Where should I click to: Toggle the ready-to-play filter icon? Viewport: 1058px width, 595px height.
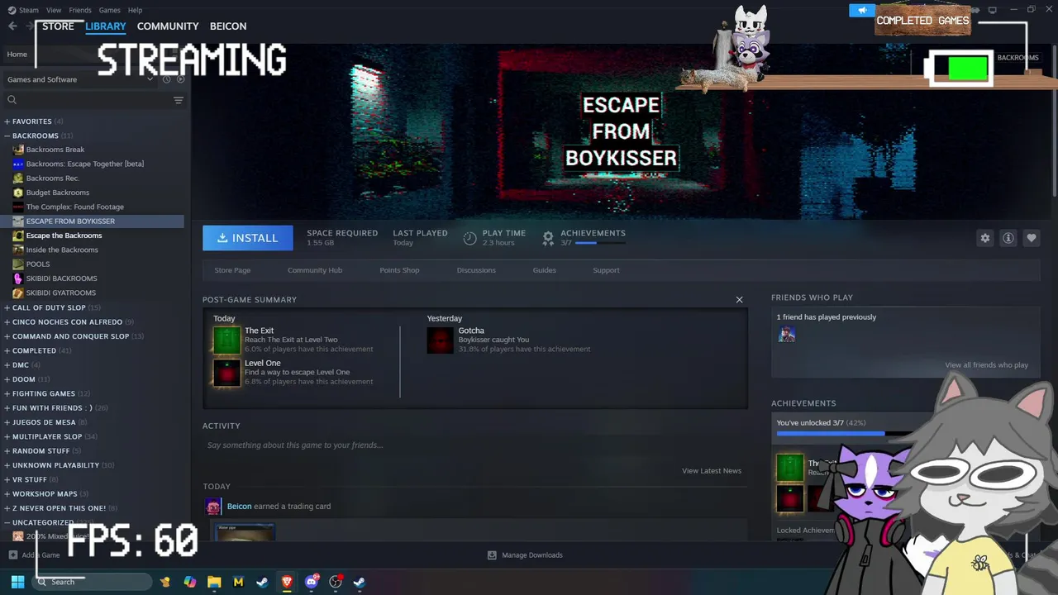pyautogui.click(x=180, y=79)
